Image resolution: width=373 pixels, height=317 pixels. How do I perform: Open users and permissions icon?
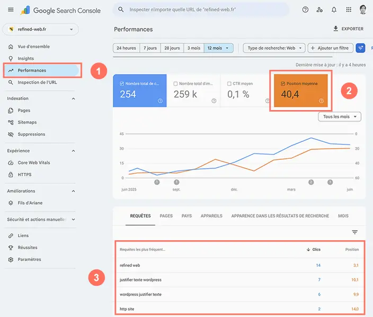point(319,10)
